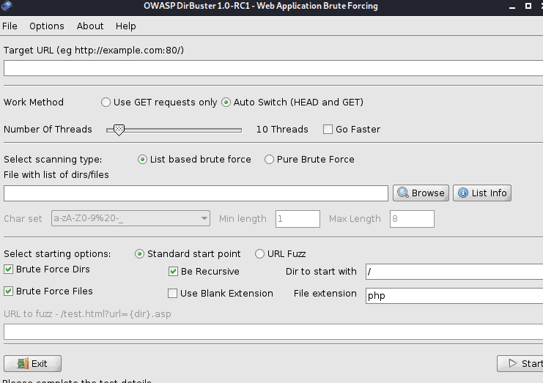This screenshot has width=543, height=383.
Task: Click the play triangle icon on Start button
Action: tap(512, 363)
